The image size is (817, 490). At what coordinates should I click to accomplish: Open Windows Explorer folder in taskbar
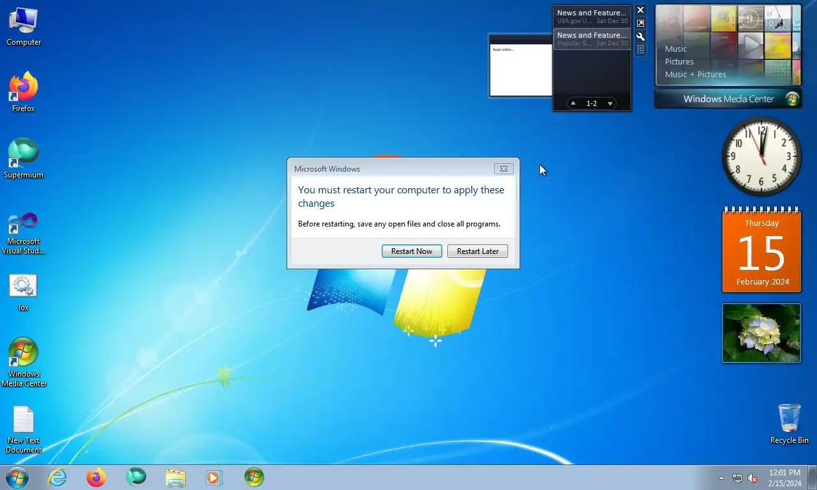coord(176,477)
